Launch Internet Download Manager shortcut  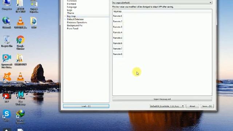pyautogui.click(x=20, y=116)
